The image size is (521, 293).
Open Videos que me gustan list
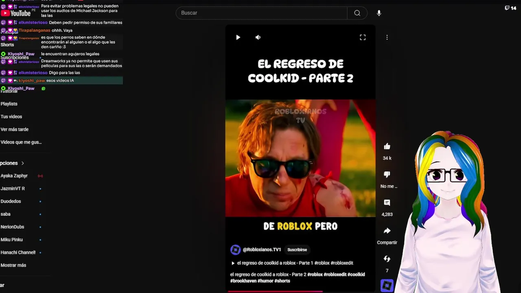[x=21, y=142]
